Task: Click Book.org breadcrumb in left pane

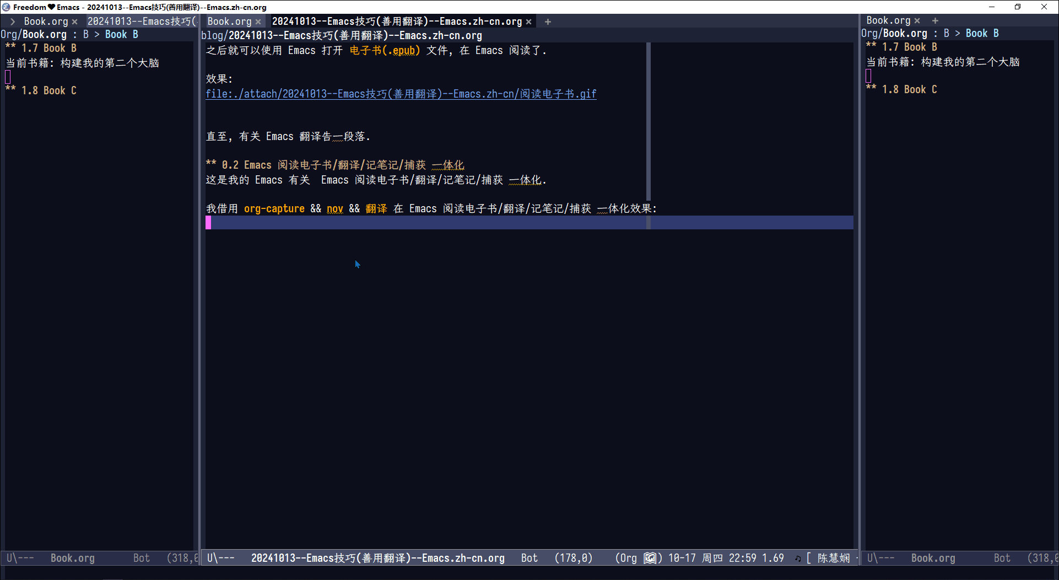Action: (x=44, y=35)
